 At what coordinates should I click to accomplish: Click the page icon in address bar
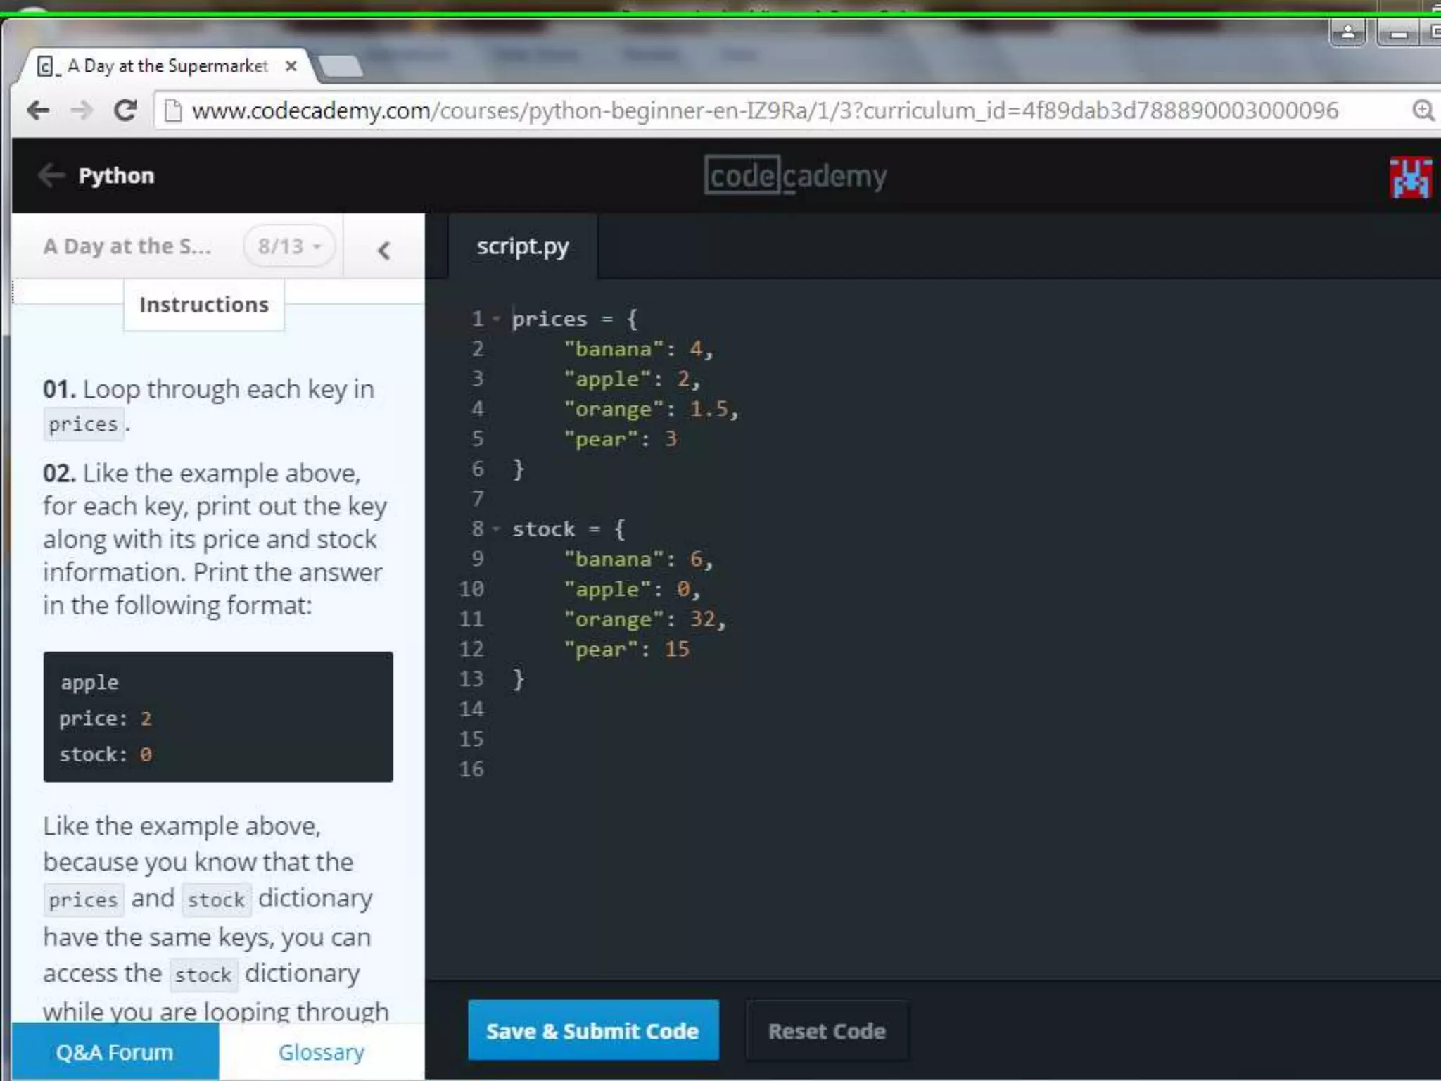click(x=173, y=110)
